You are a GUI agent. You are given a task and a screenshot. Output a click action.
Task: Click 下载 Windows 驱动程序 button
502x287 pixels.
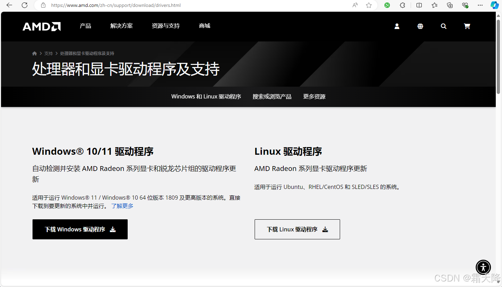pyautogui.click(x=80, y=229)
